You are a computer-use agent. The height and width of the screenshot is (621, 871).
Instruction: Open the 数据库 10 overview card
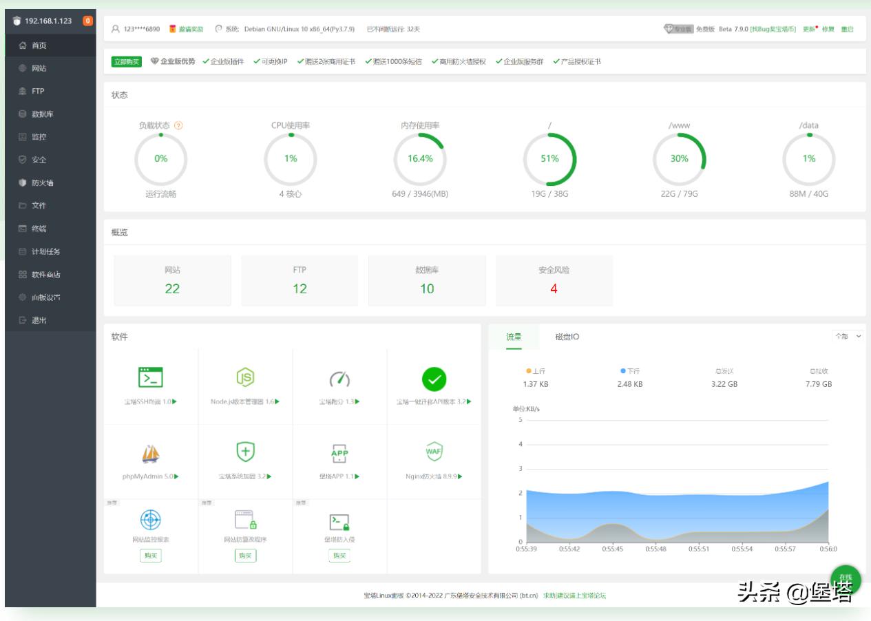[x=427, y=280]
